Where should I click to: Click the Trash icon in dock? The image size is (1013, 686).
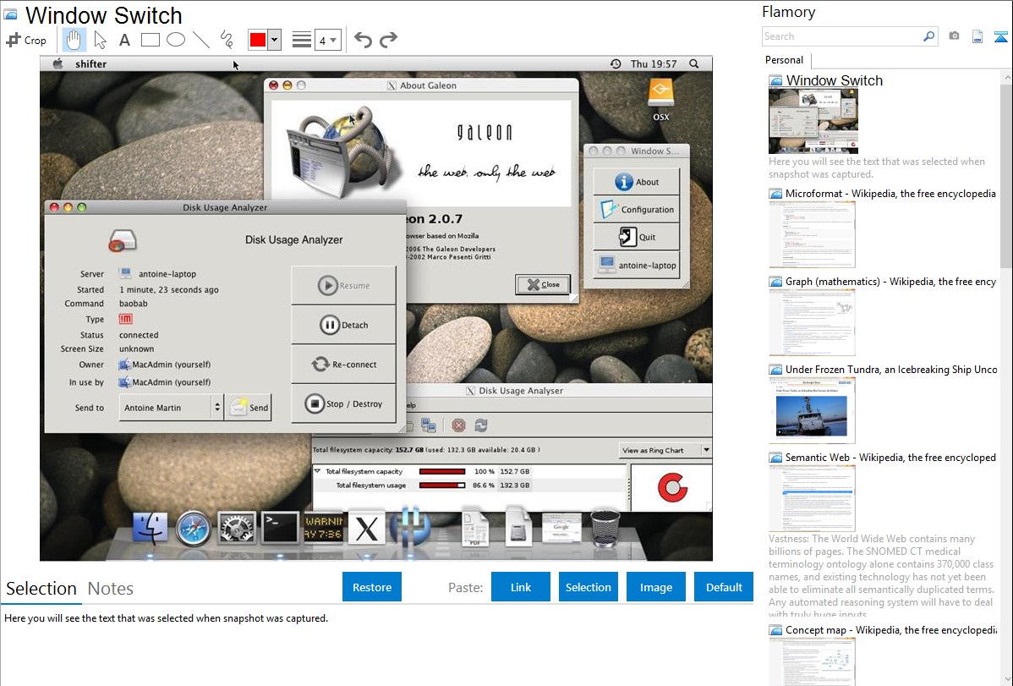click(605, 528)
